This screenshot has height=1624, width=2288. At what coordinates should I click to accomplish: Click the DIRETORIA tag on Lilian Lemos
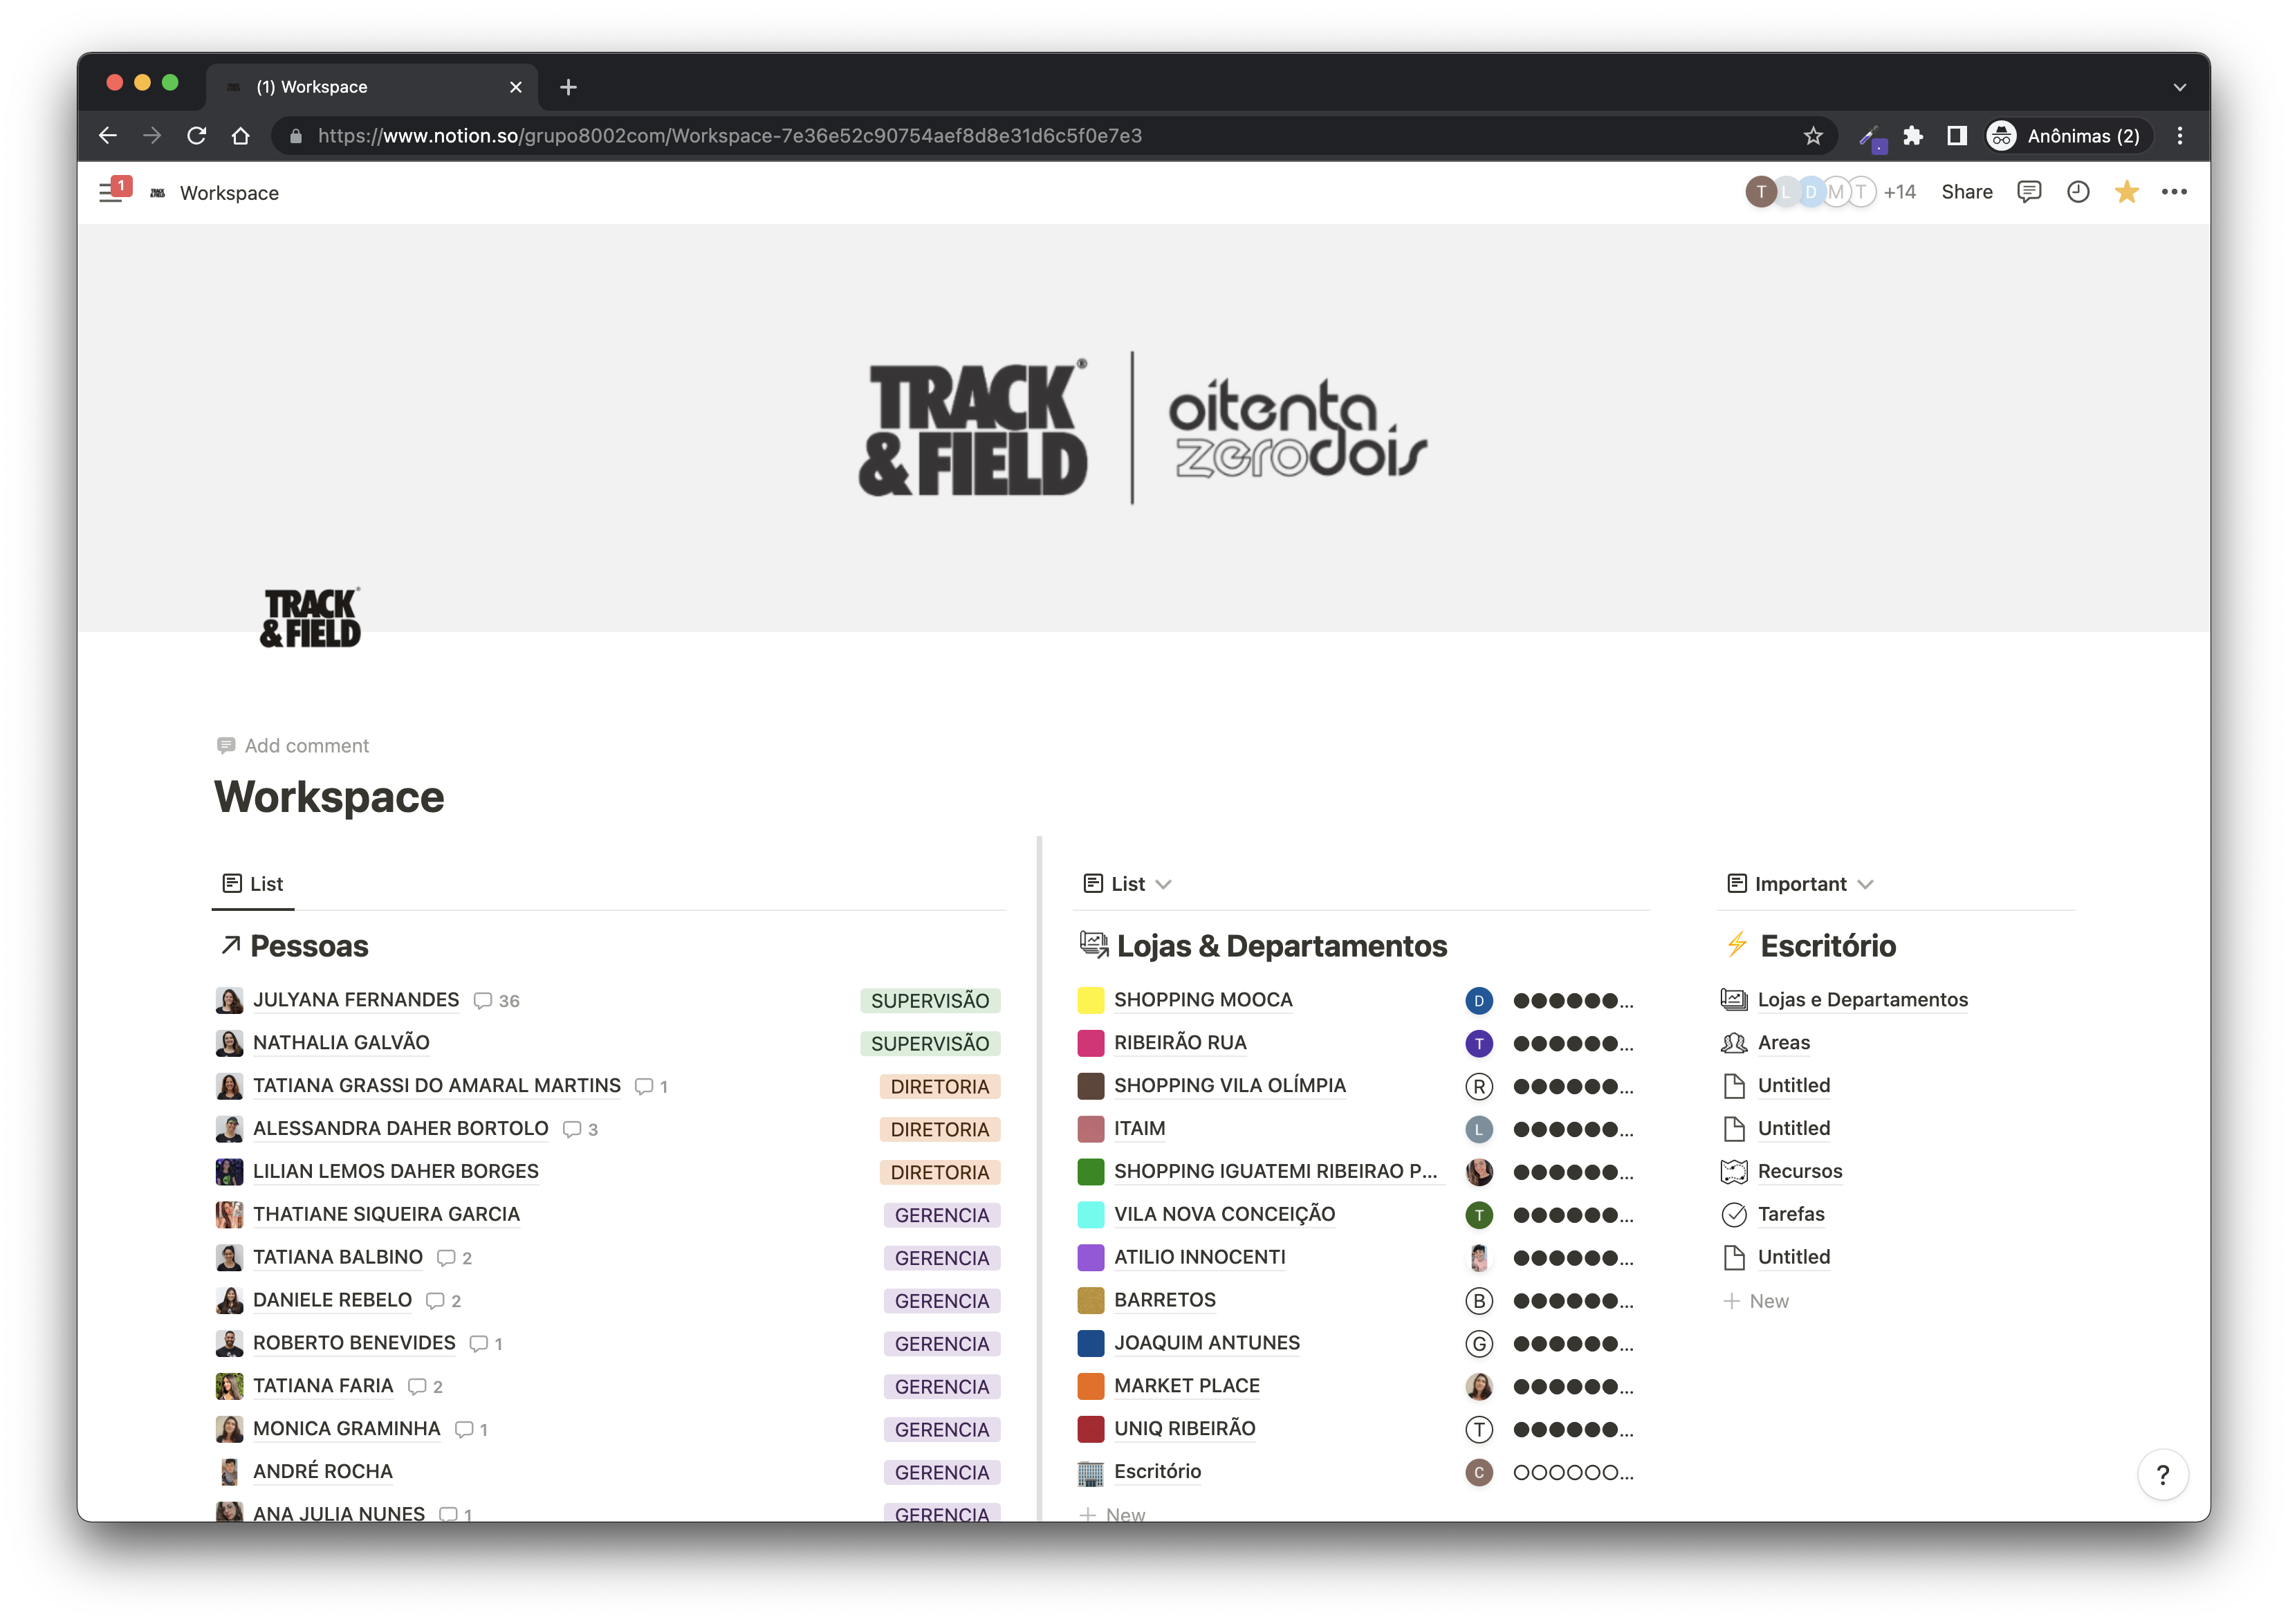(x=939, y=1172)
